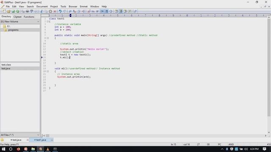Screen dimensions: 271x152
Task: Toggle Line Numbers toolbar icon
Action: point(106,11)
